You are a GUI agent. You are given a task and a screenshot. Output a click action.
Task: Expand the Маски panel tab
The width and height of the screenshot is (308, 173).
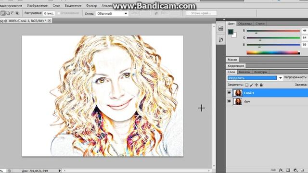(232, 60)
